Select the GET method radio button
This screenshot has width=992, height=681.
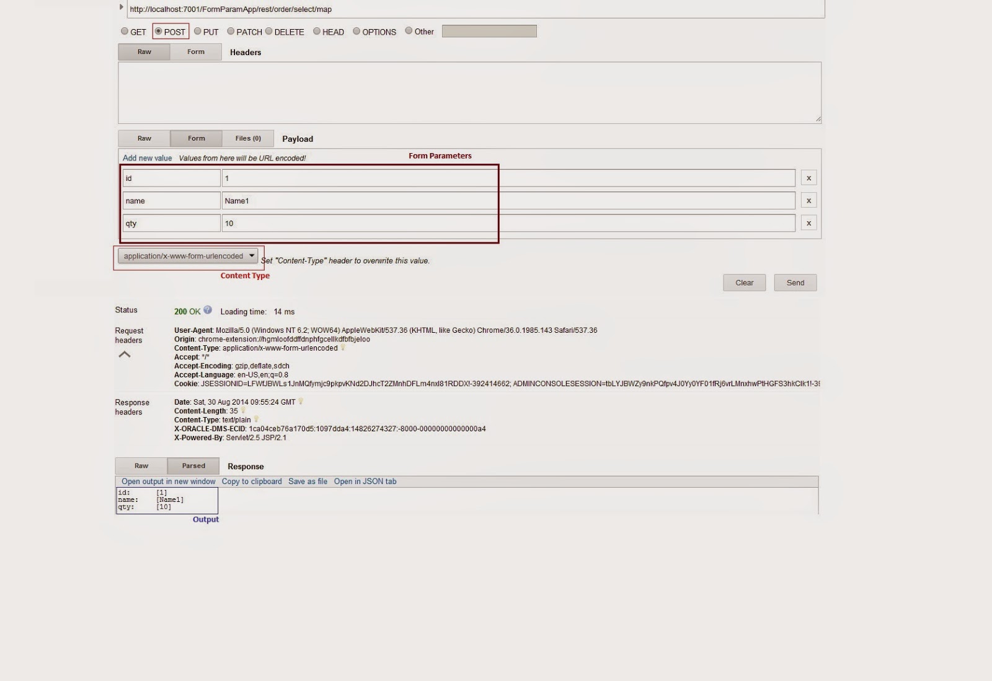[125, 31]
